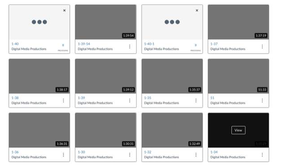Open kebab menu for video 1-37

262,47
